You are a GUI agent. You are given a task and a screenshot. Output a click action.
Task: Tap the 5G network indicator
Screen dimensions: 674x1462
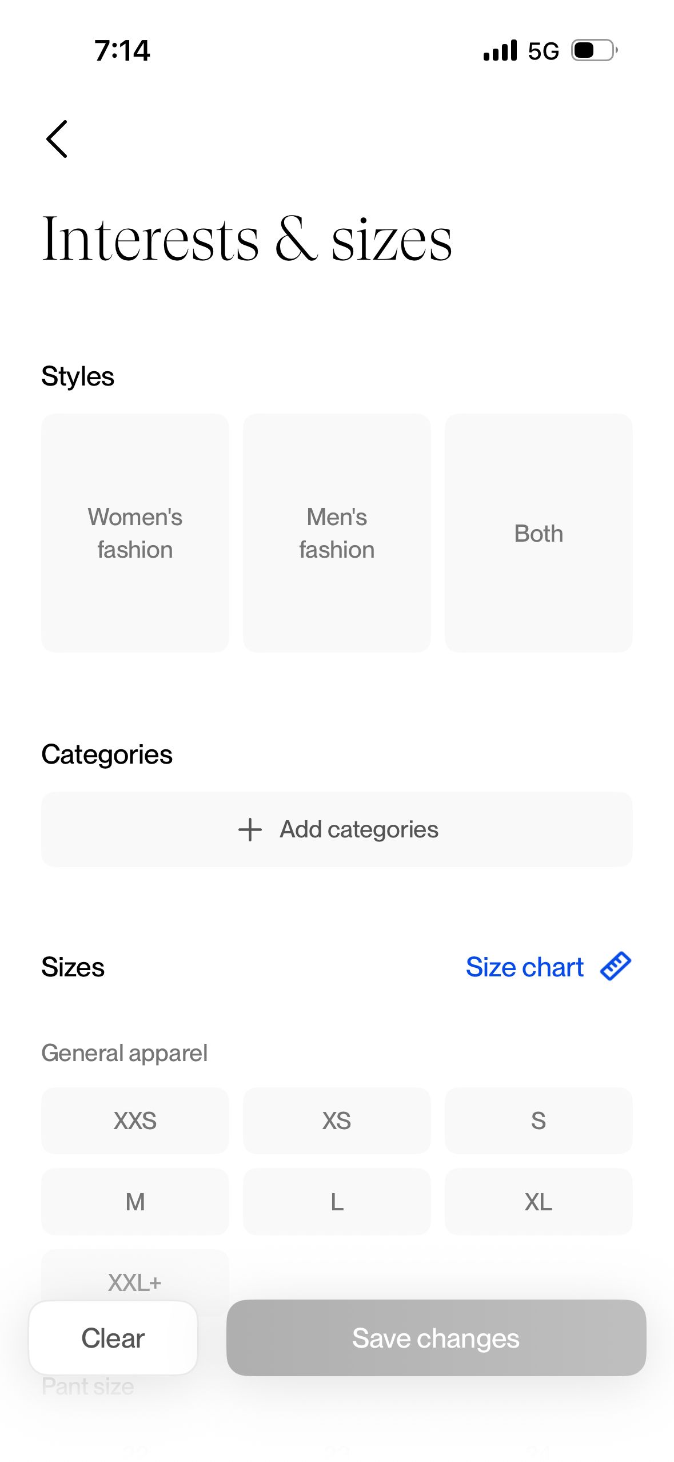(x=543, y=51)
